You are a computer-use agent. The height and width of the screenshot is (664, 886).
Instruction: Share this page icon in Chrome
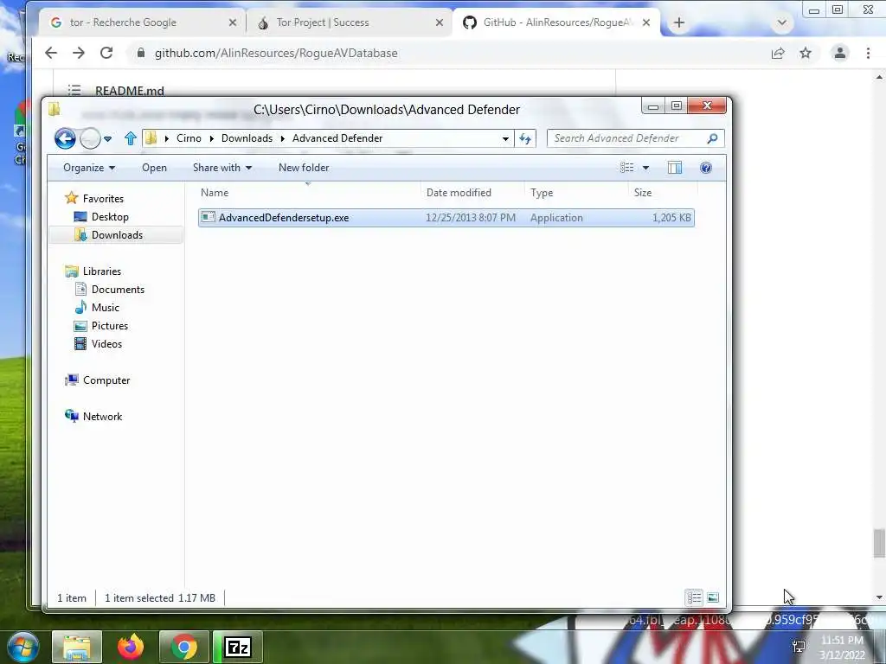click(x=778, y=53)
